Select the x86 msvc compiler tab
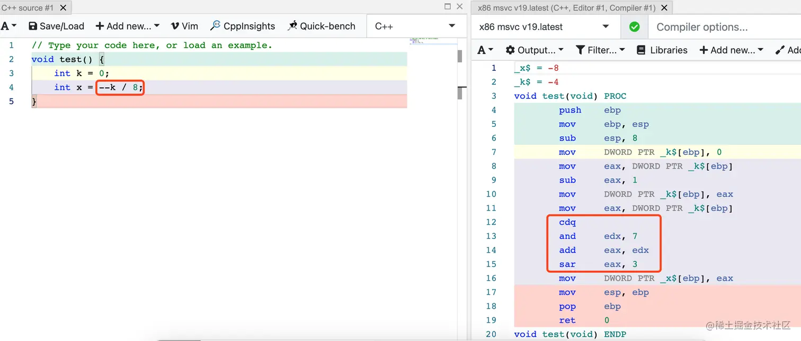The width and height of the screenshot is (801, 341). click(567, 8)
